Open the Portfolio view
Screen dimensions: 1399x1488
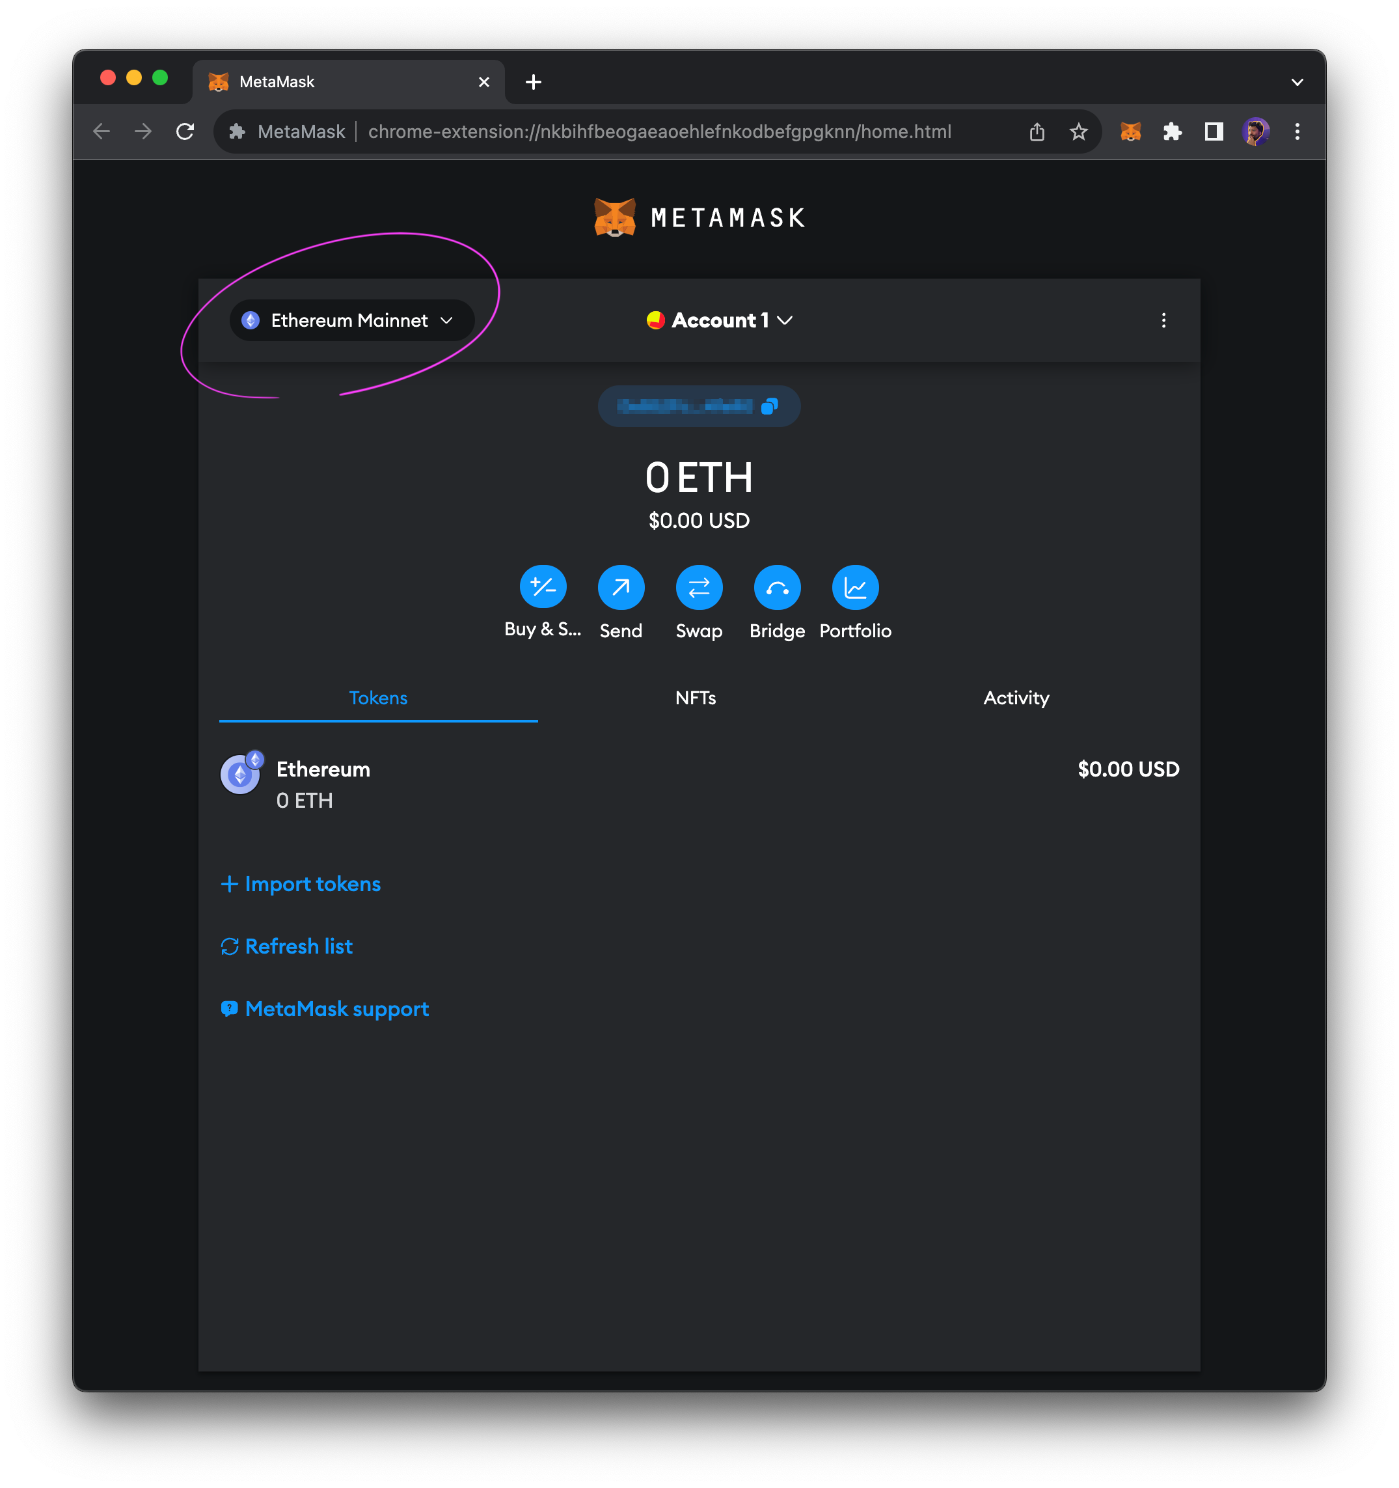click(855, 588)
